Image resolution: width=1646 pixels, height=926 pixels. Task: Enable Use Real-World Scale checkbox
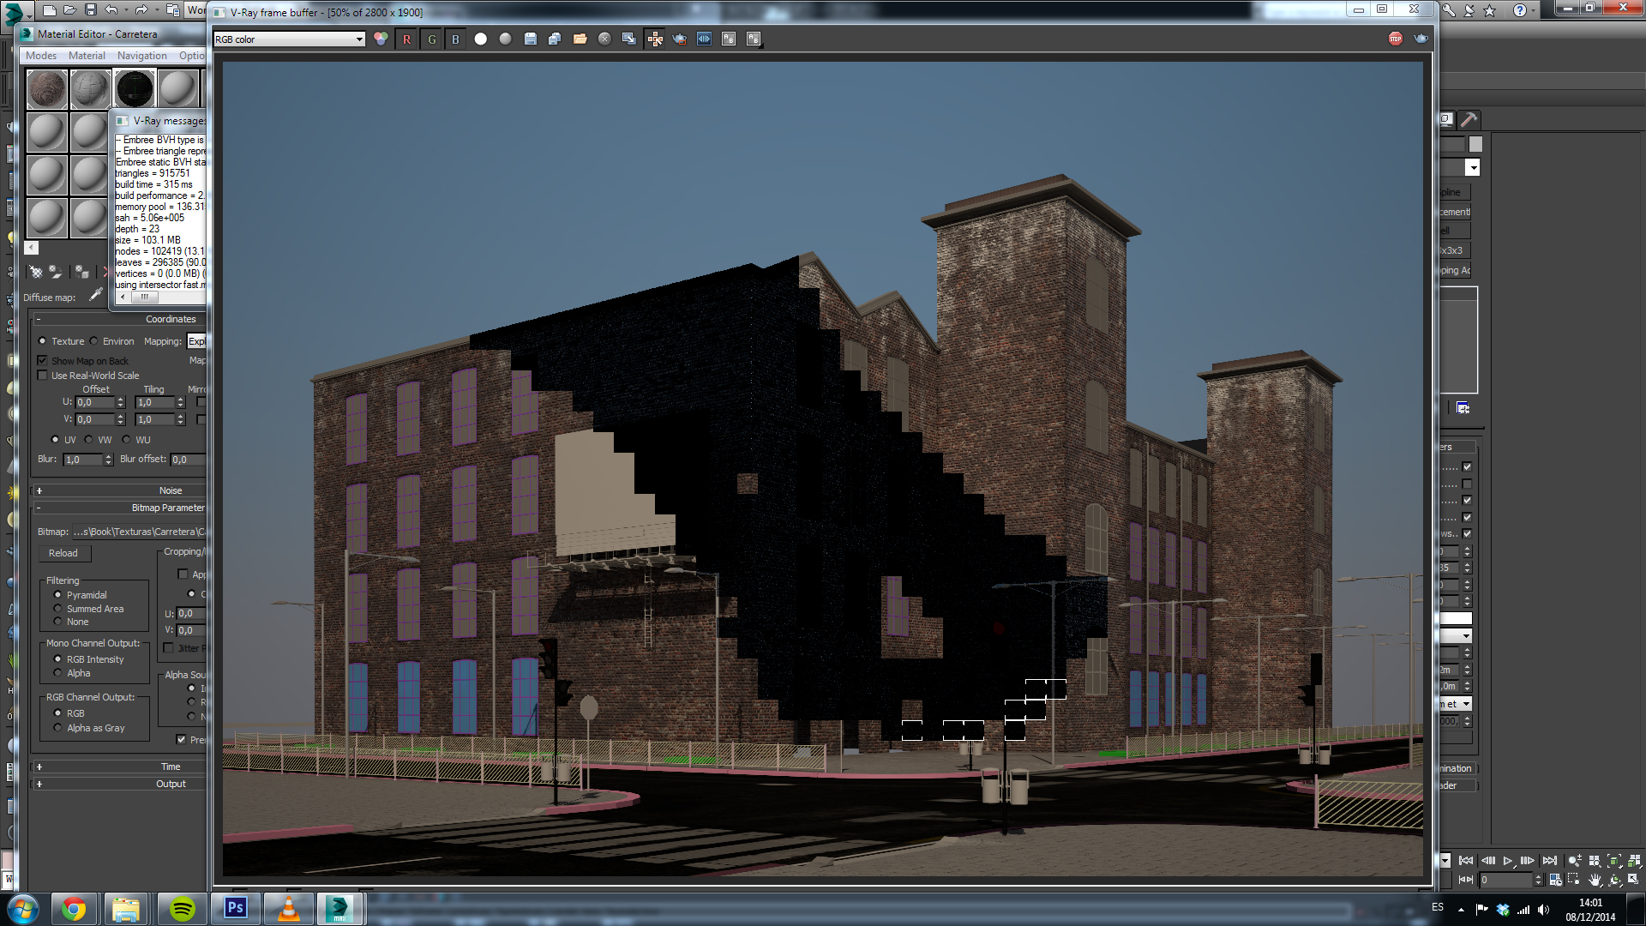pyautogui.click(x=43, y=376)
